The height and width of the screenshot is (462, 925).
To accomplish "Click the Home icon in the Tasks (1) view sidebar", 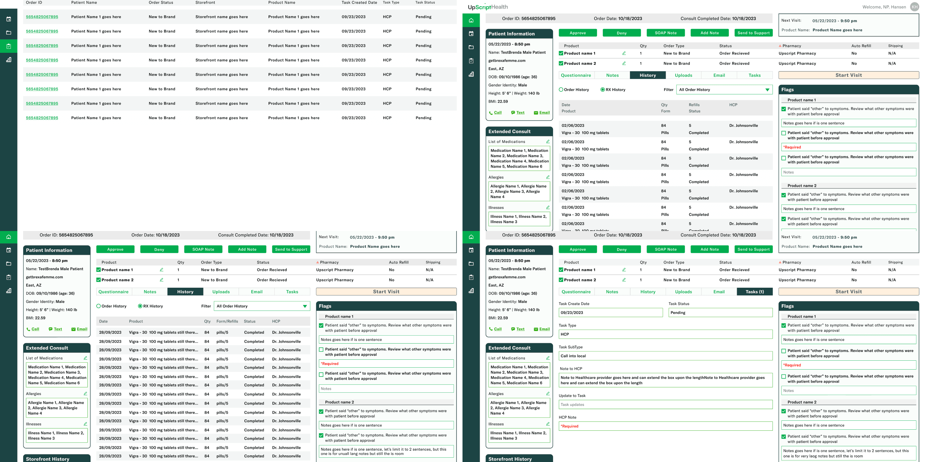I will coord(471,237).
